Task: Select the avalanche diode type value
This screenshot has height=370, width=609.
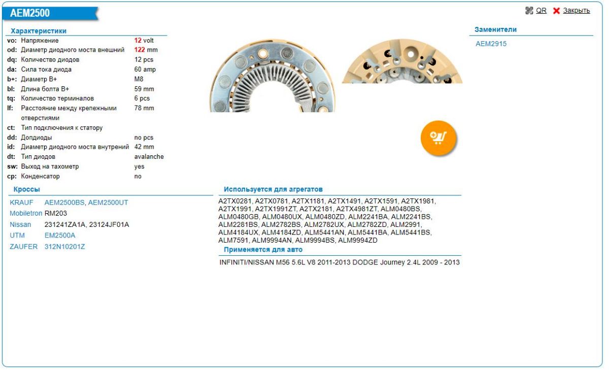Action: pos(149,157)
